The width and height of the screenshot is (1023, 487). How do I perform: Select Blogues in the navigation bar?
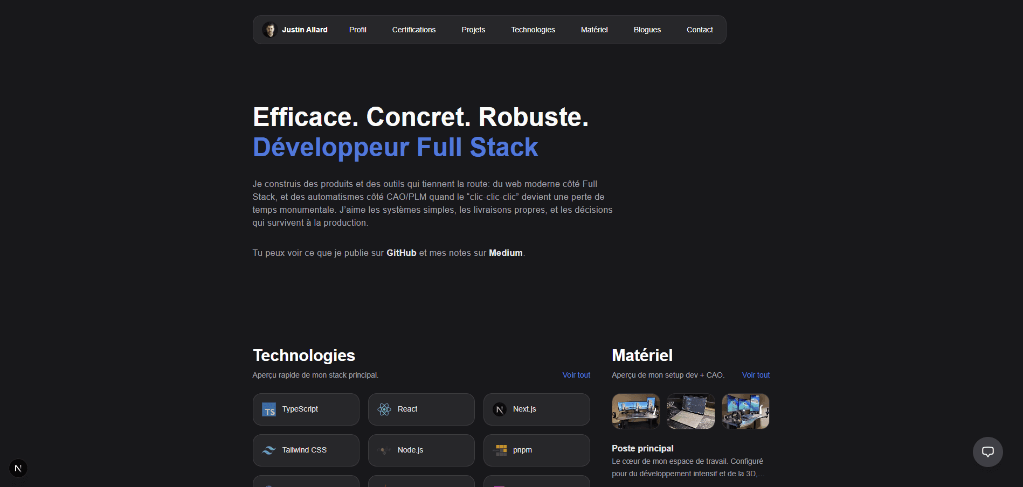pyautogui.click(x=647, y=30)
